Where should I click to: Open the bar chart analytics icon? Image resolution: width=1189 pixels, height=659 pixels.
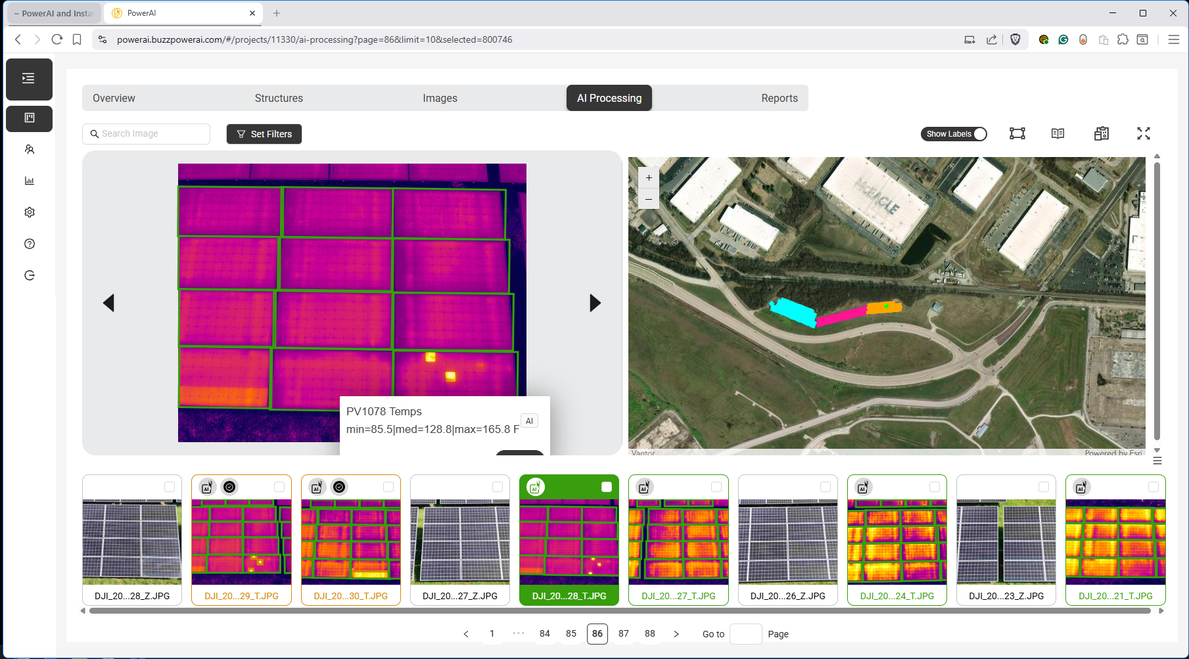30,181
